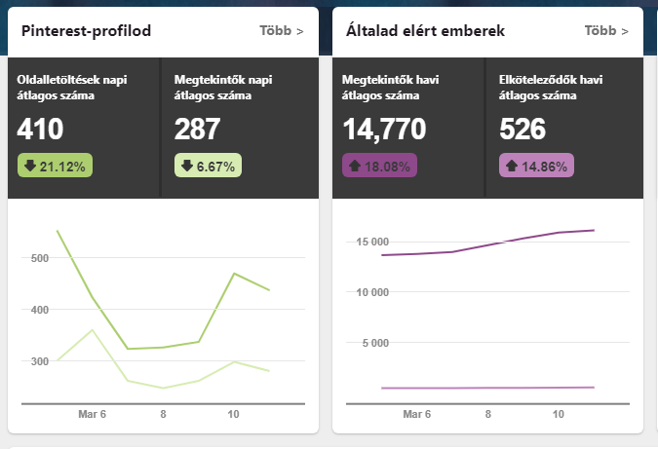Open Több link in Általad elért emberek card

606,31
